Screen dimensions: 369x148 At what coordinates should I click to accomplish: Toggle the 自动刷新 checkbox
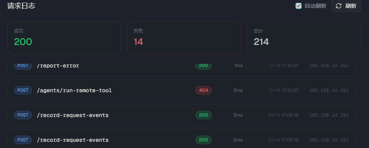click(x=299, y=6)
